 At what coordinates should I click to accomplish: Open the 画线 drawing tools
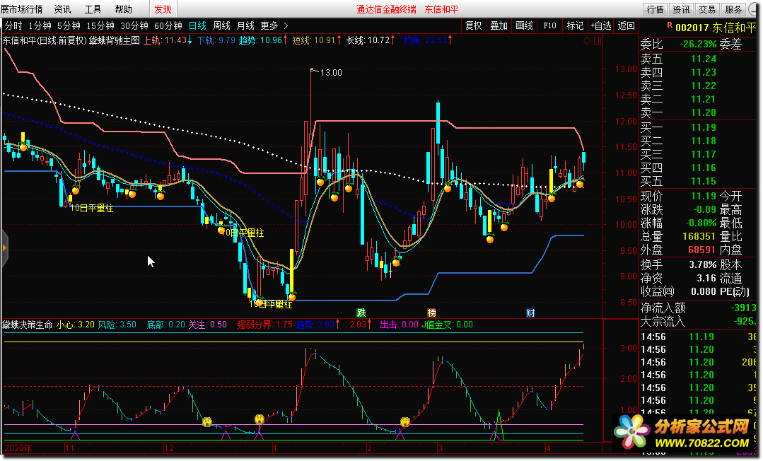point(524,25)
